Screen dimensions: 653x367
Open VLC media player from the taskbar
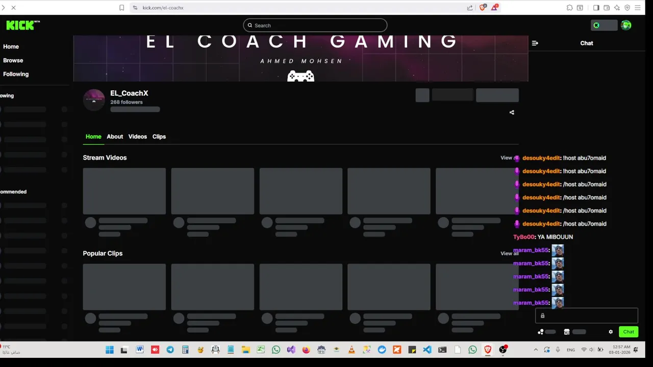click(x=351, y=350)
